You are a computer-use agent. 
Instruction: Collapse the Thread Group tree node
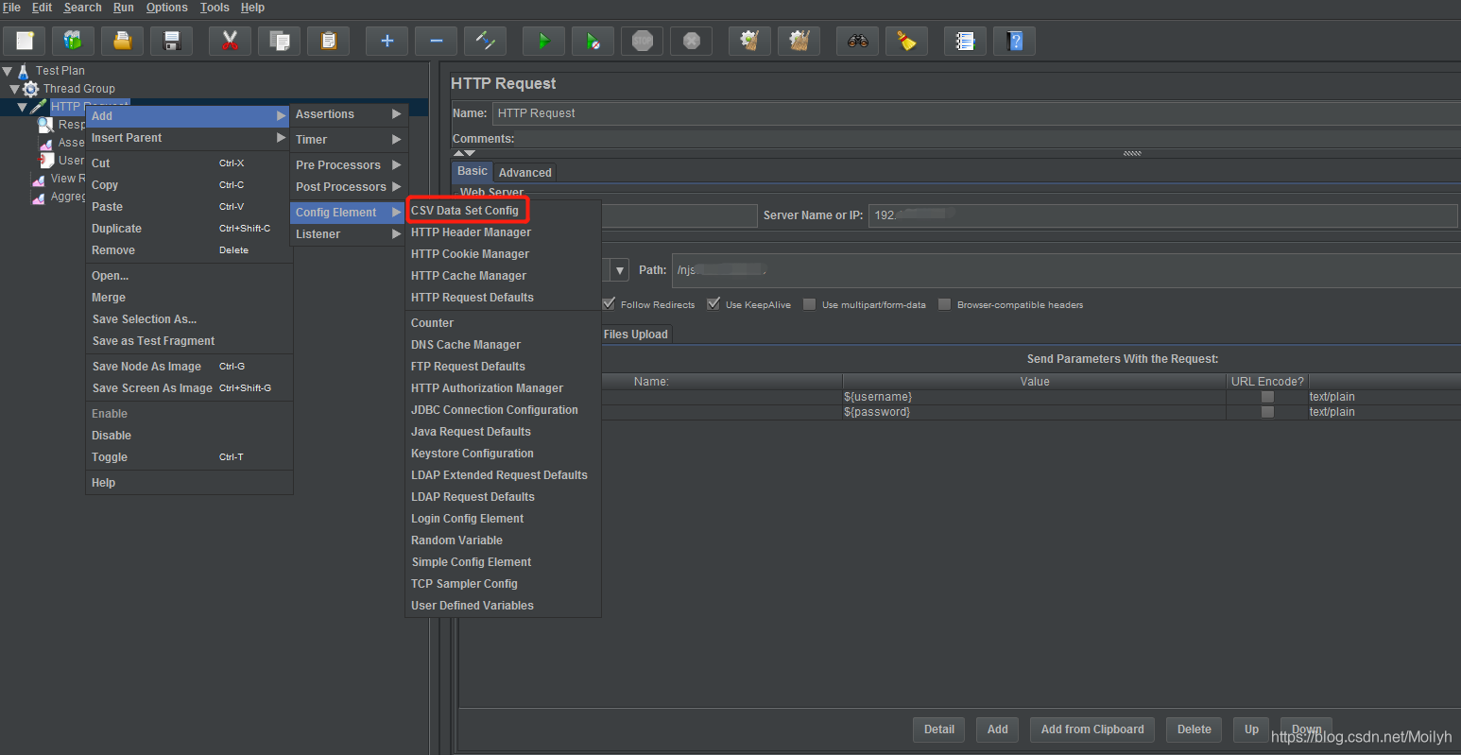point(14,89)
